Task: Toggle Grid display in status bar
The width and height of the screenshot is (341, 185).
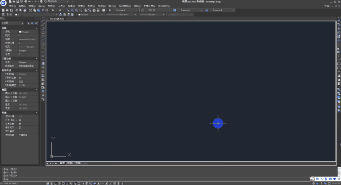Action: [52, 184]
